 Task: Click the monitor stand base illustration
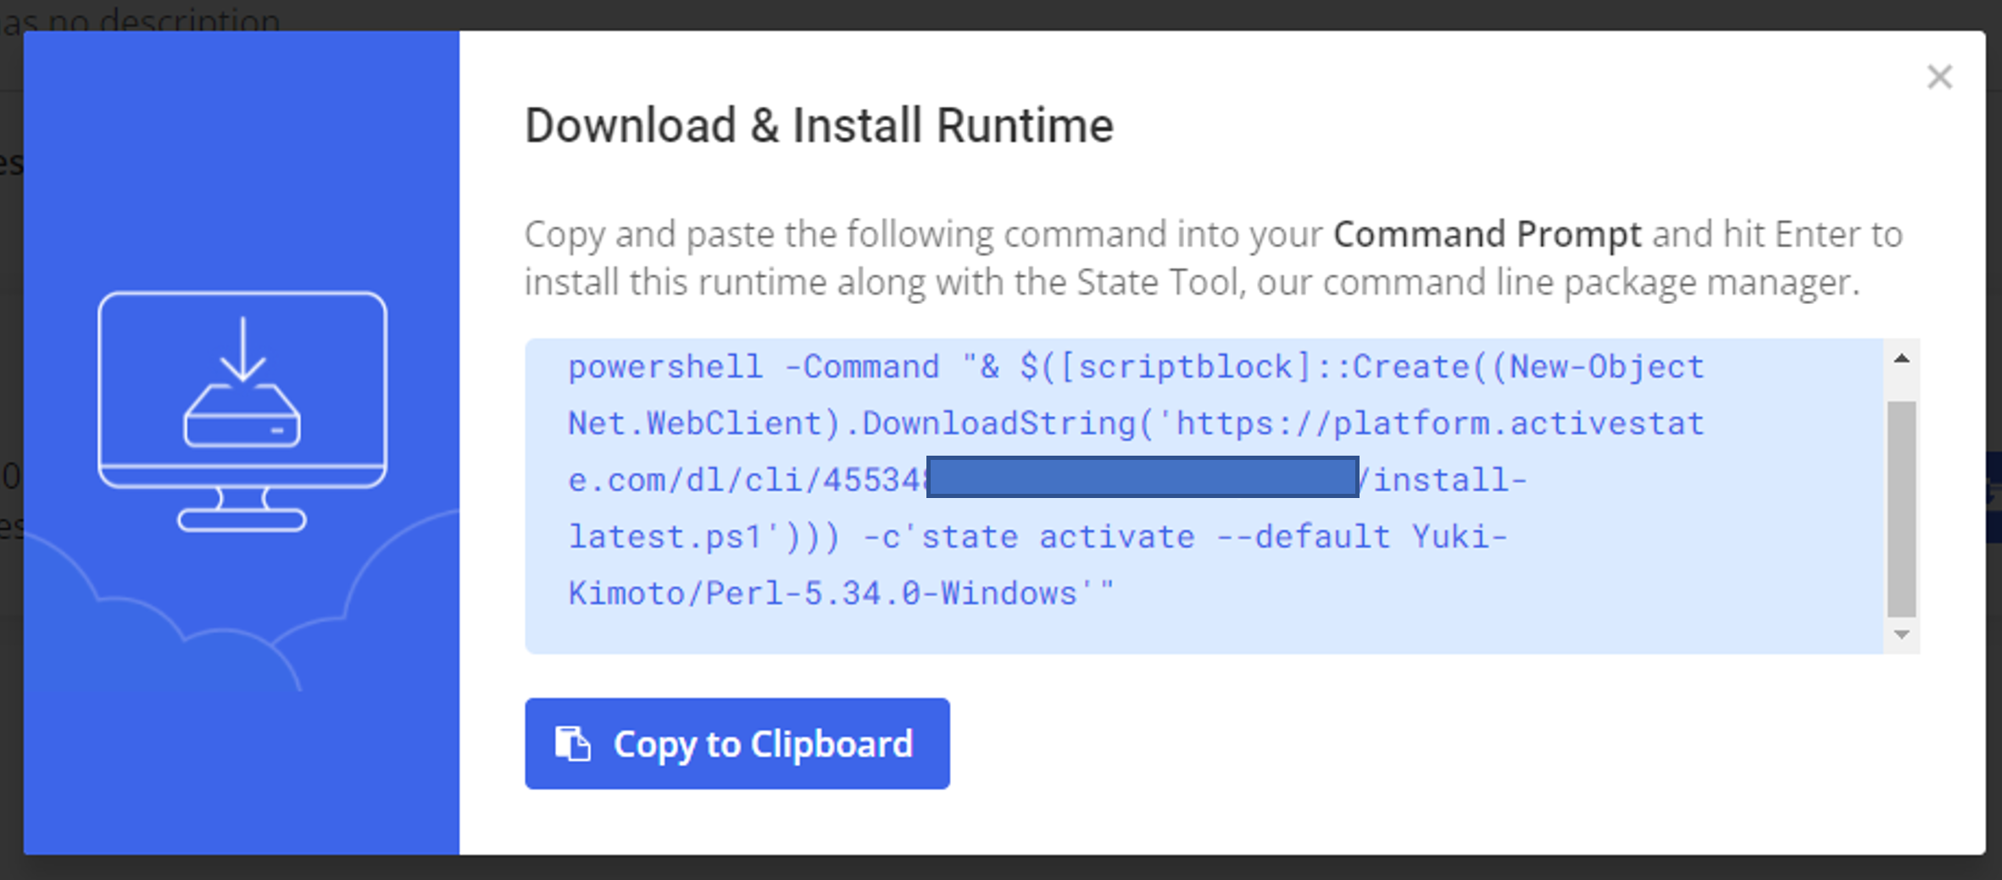tap(242, 518)
